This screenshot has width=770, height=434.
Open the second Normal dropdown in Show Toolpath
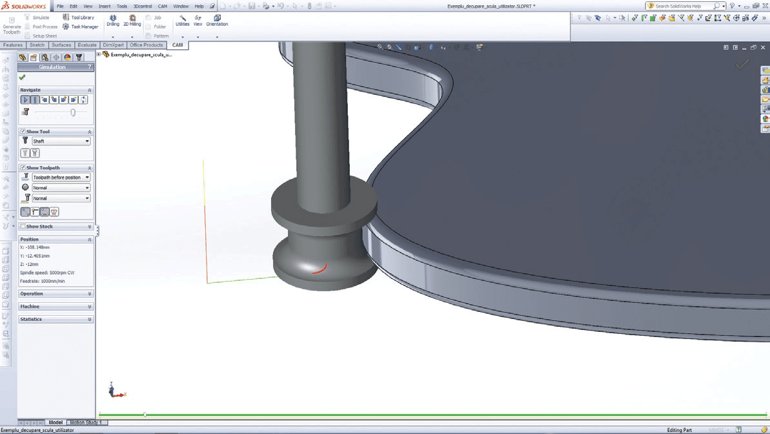61,188
